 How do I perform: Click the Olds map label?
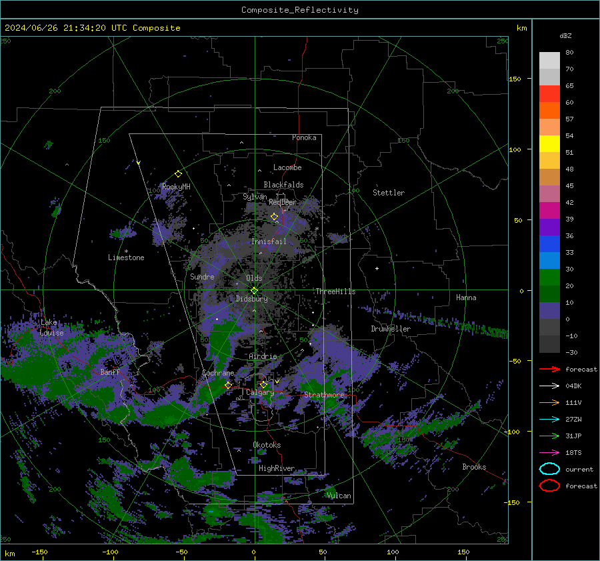254,278
